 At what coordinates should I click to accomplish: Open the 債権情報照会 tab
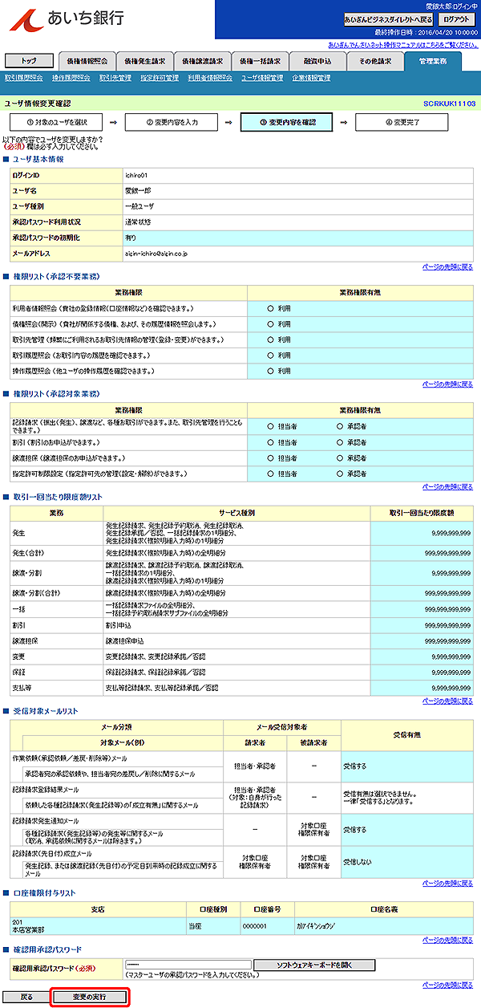click(87, 61)
